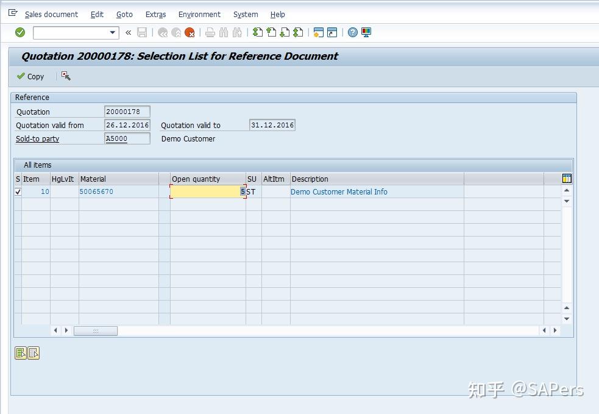This screenshot has width=599, height=414.
Task: Click the Save icon in the toolbar
Action: pos(142,32)
